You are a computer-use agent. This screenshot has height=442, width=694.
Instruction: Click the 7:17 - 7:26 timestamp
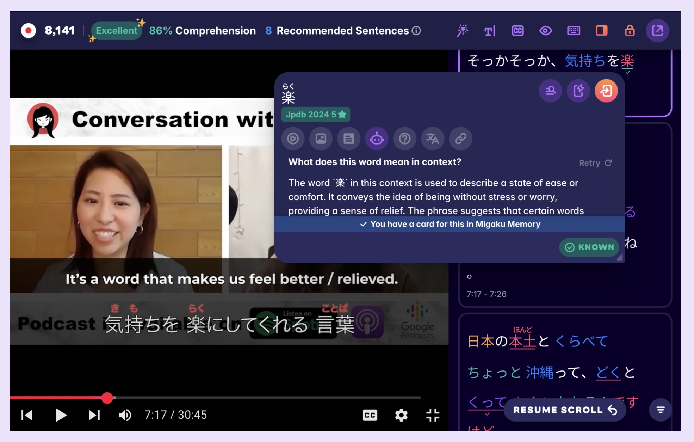tap(487, 294)
